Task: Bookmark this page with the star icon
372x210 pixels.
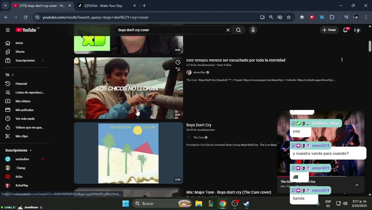Action: pyautogui.click(x=288, y=17)
